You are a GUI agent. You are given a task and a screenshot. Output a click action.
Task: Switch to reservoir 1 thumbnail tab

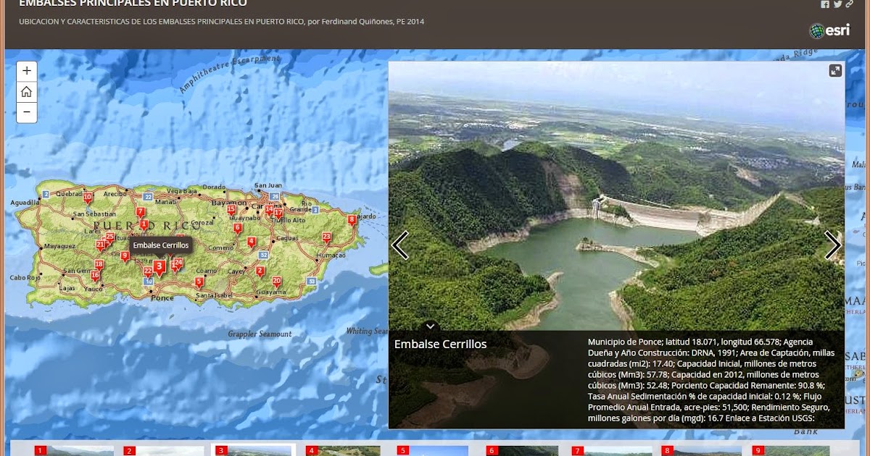pyautogui.click(x=74, y=450)
